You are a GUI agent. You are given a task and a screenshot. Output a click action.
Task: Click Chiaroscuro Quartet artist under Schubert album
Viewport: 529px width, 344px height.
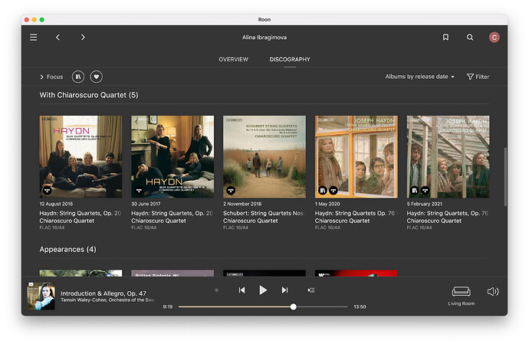click(x=251, y=221)
